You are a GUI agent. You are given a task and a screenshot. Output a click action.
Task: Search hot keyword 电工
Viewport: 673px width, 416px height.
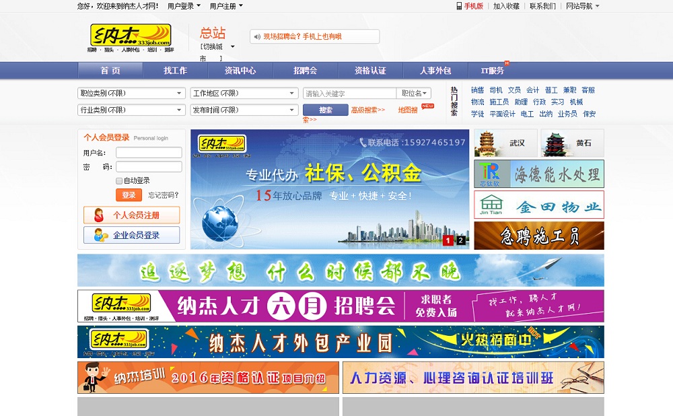tap(527, 114)
